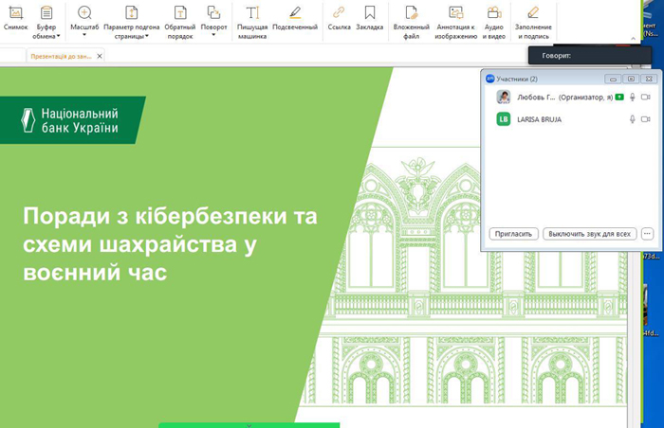The height and width of the screenshot is (428, 664).
Task: Attach a Вложенный файл
Action: [412, 18]
